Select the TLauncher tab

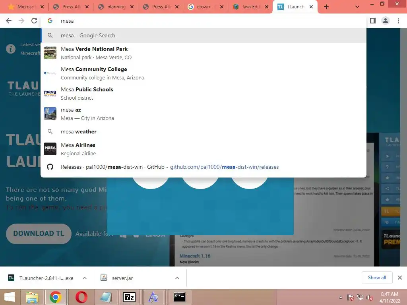pos(295,7)
